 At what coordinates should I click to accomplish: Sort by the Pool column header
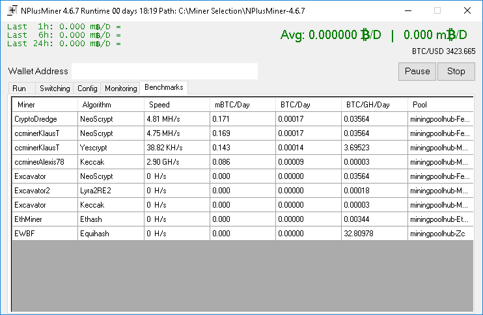[x=441, y=105]
